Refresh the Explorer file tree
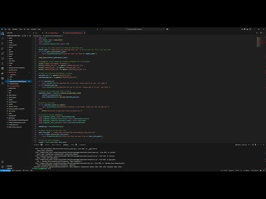 click(28, 36)
